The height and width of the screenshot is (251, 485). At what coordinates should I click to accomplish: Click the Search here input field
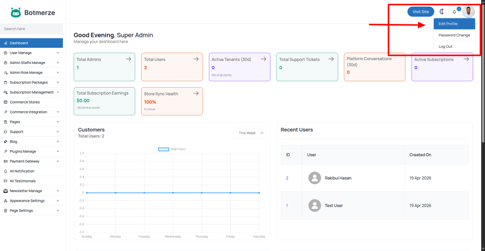31,29
